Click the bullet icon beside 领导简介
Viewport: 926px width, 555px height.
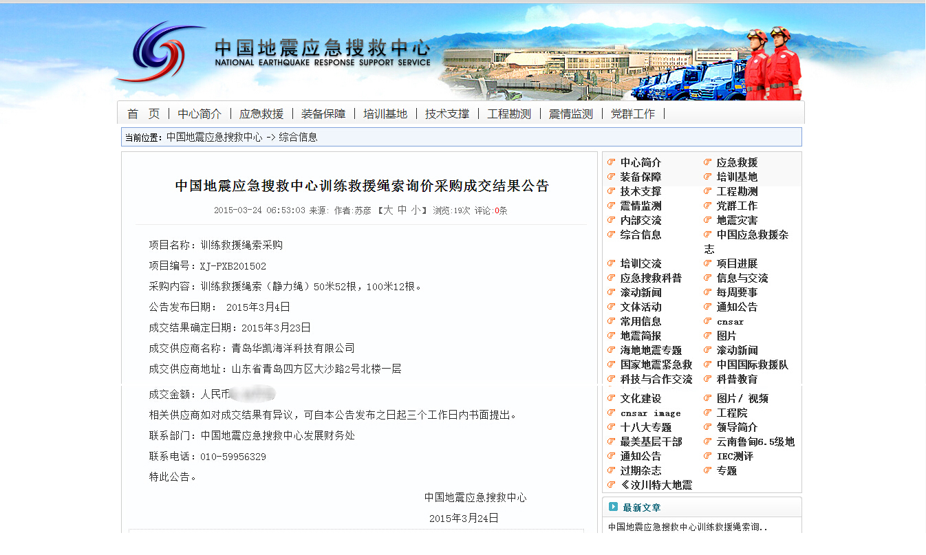pyautogui.click(x=707, y=427)
